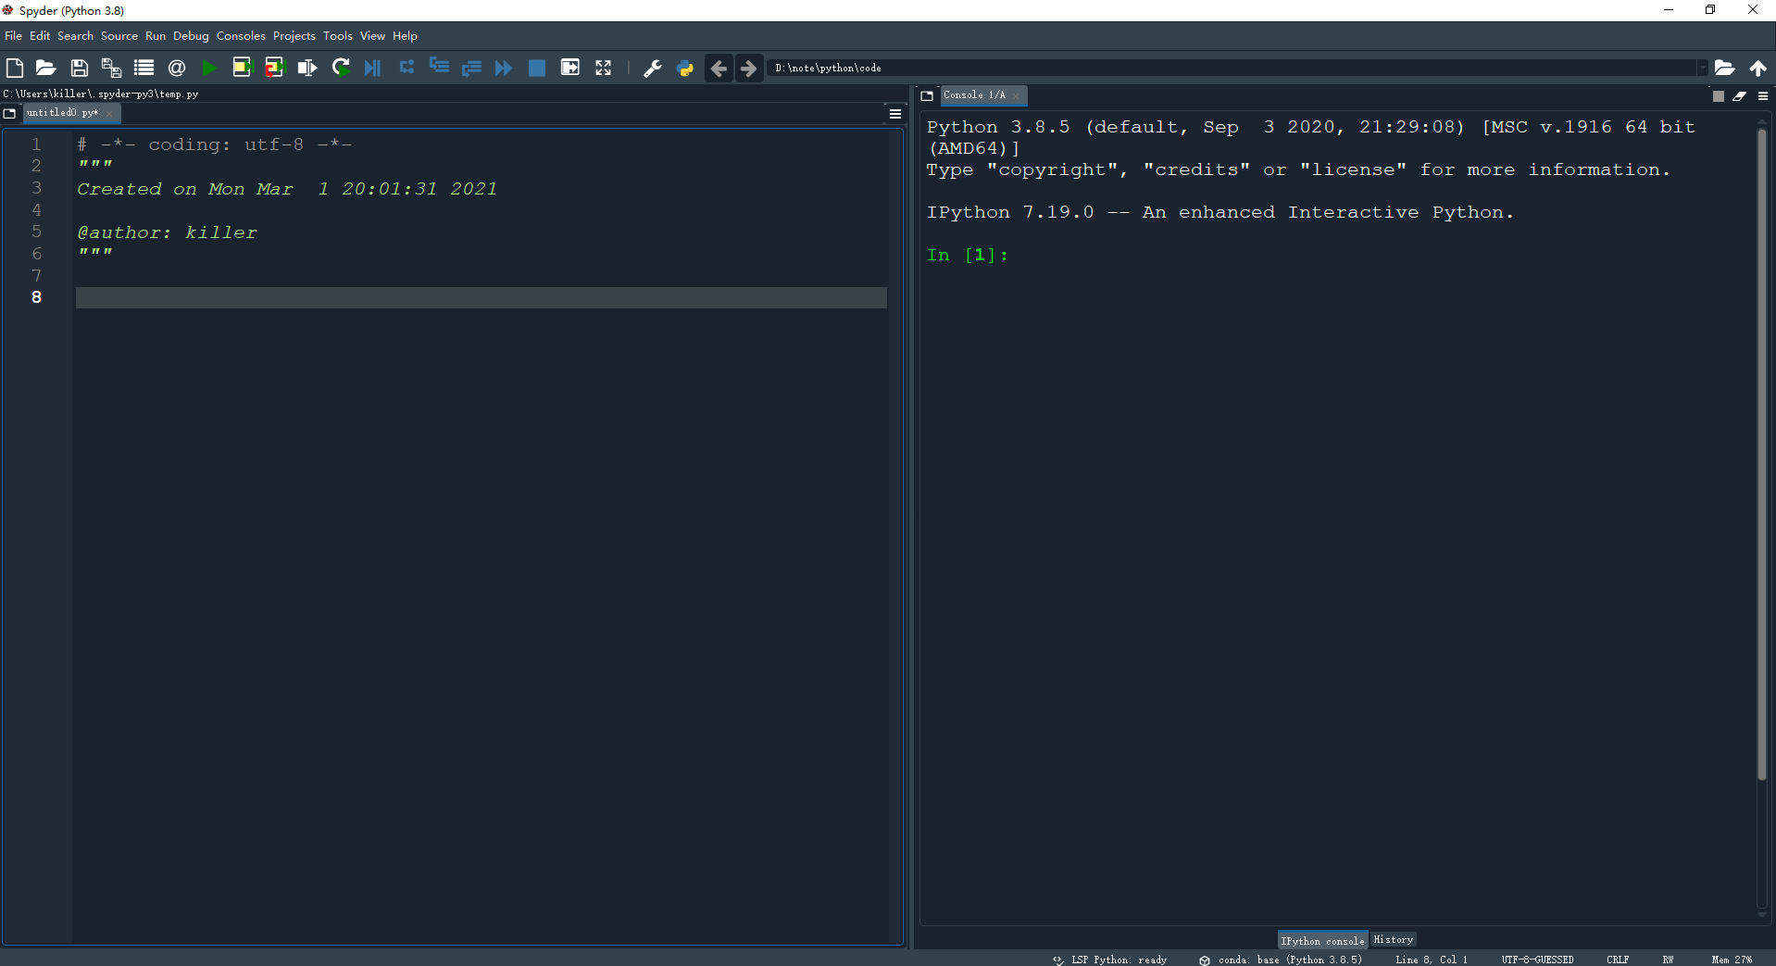The image size is (1776, 966).
Task: Click the CRLF line ending status
Action: 1618,960
